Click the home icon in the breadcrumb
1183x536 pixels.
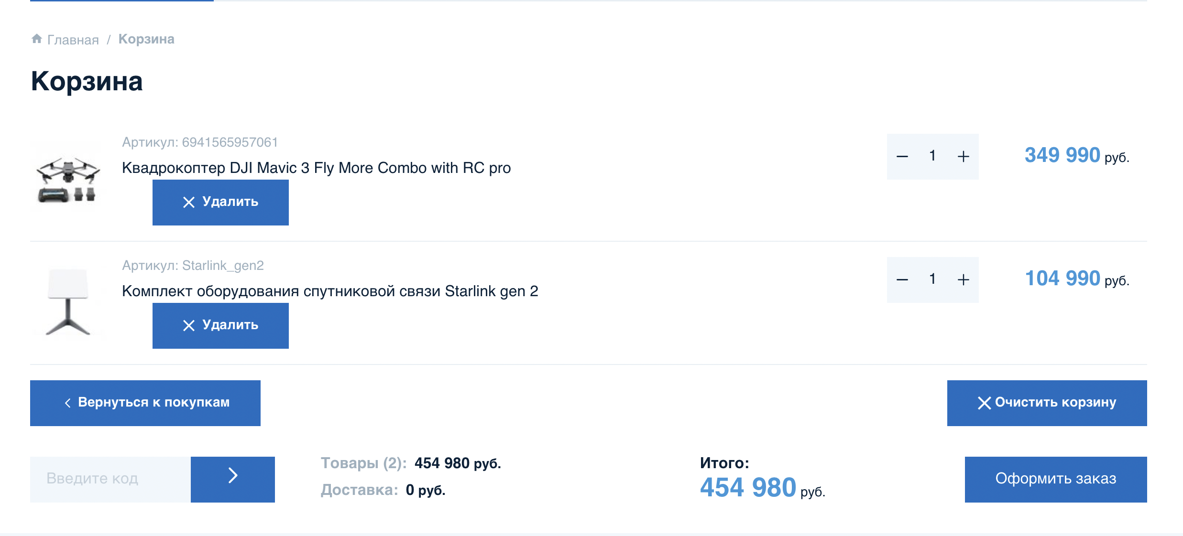click(38, 38)
